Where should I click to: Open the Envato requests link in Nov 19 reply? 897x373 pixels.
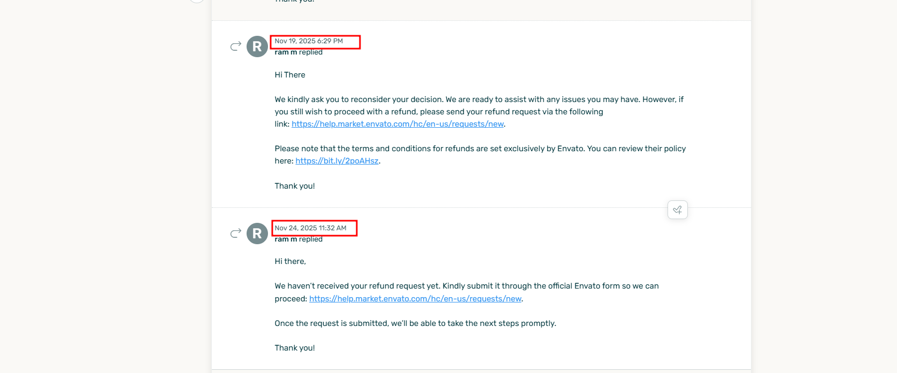coord(397,124)
